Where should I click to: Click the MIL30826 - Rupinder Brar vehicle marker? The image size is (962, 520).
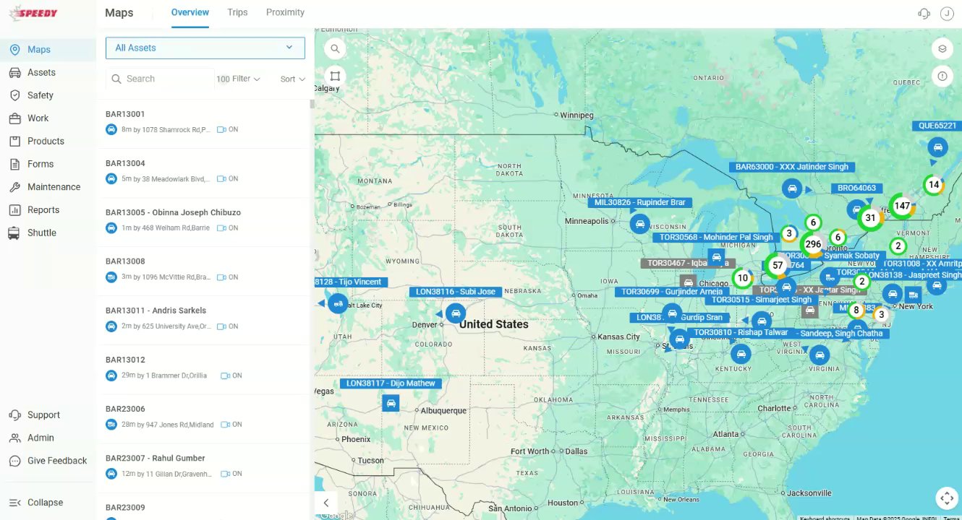tap(639, 224)
